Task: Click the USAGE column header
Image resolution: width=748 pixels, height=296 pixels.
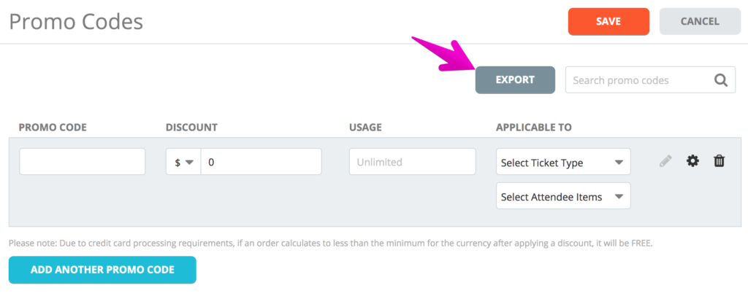Action: click(365, 128)
